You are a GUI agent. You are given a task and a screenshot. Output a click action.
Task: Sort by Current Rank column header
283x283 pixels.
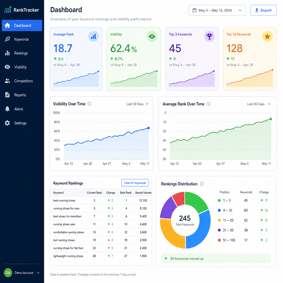(x=95, y=193)
